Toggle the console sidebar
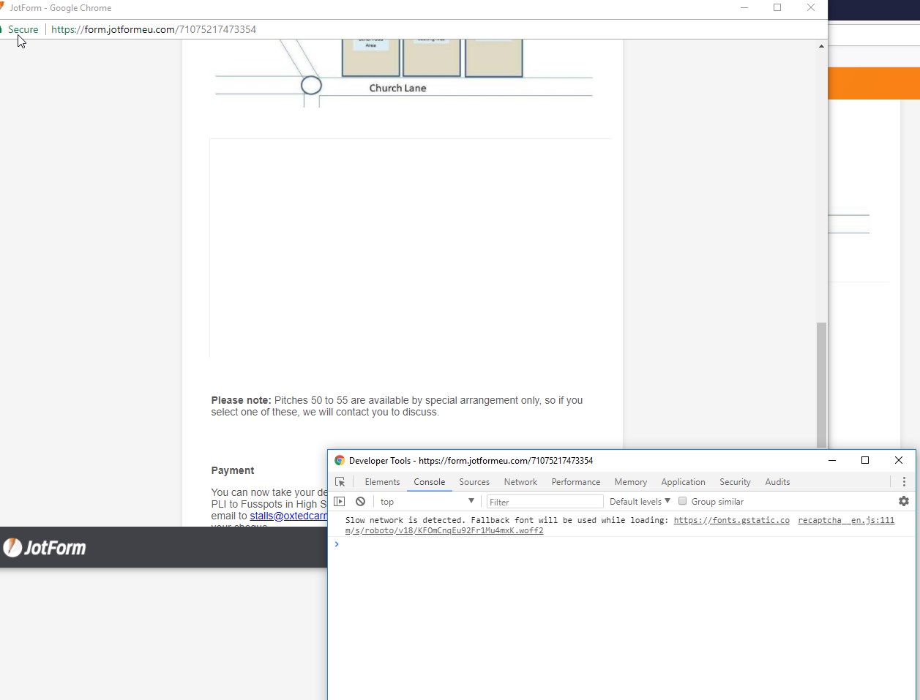Image resolution: width=920 pixels, height=700 pixels. pyautogui.click(x=340, y=501)
